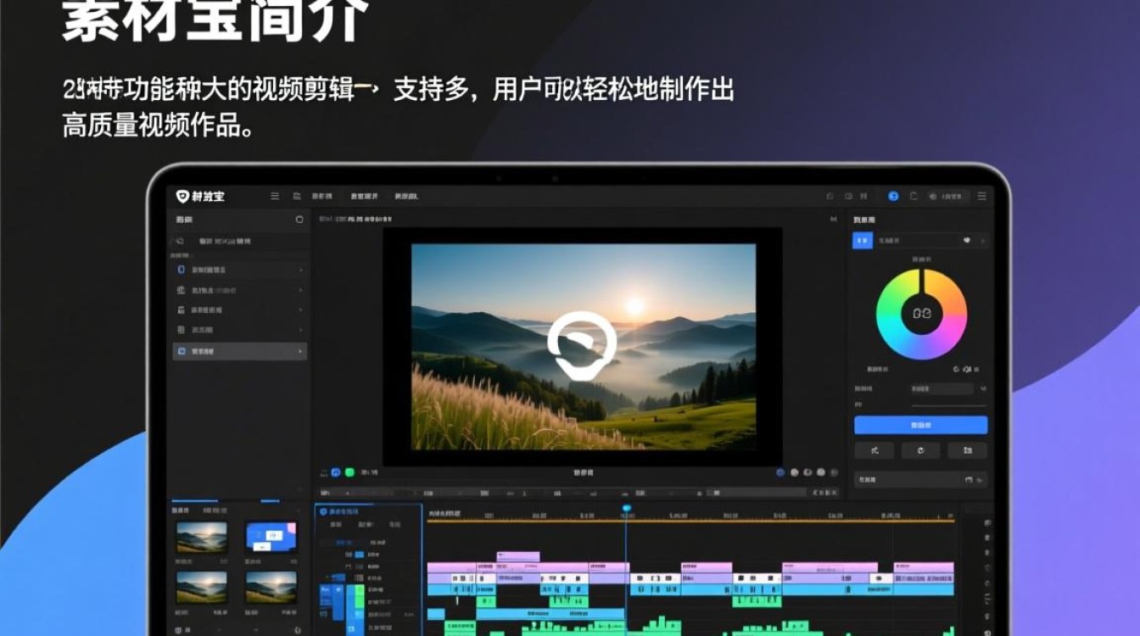Select the second tab above the media thumbnails

(x=215, y=510)
